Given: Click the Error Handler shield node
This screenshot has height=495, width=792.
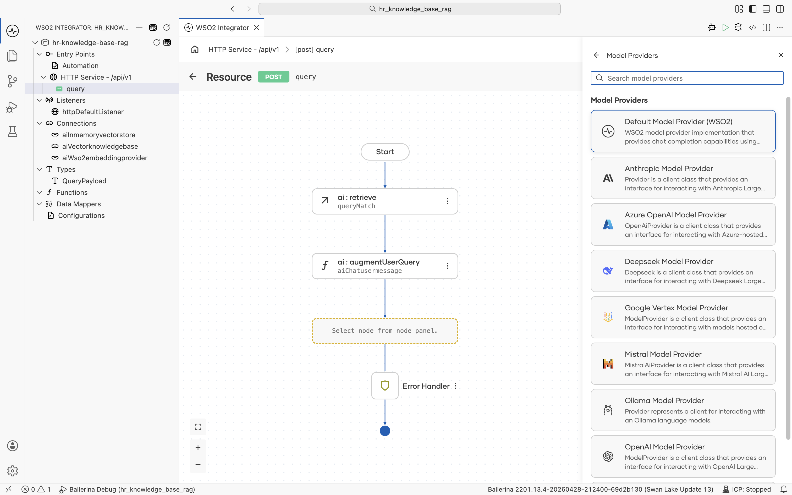Looking at the screenshot, I should tap(385, 386).
